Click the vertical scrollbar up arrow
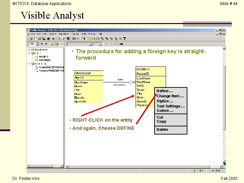 coord(224,48)
